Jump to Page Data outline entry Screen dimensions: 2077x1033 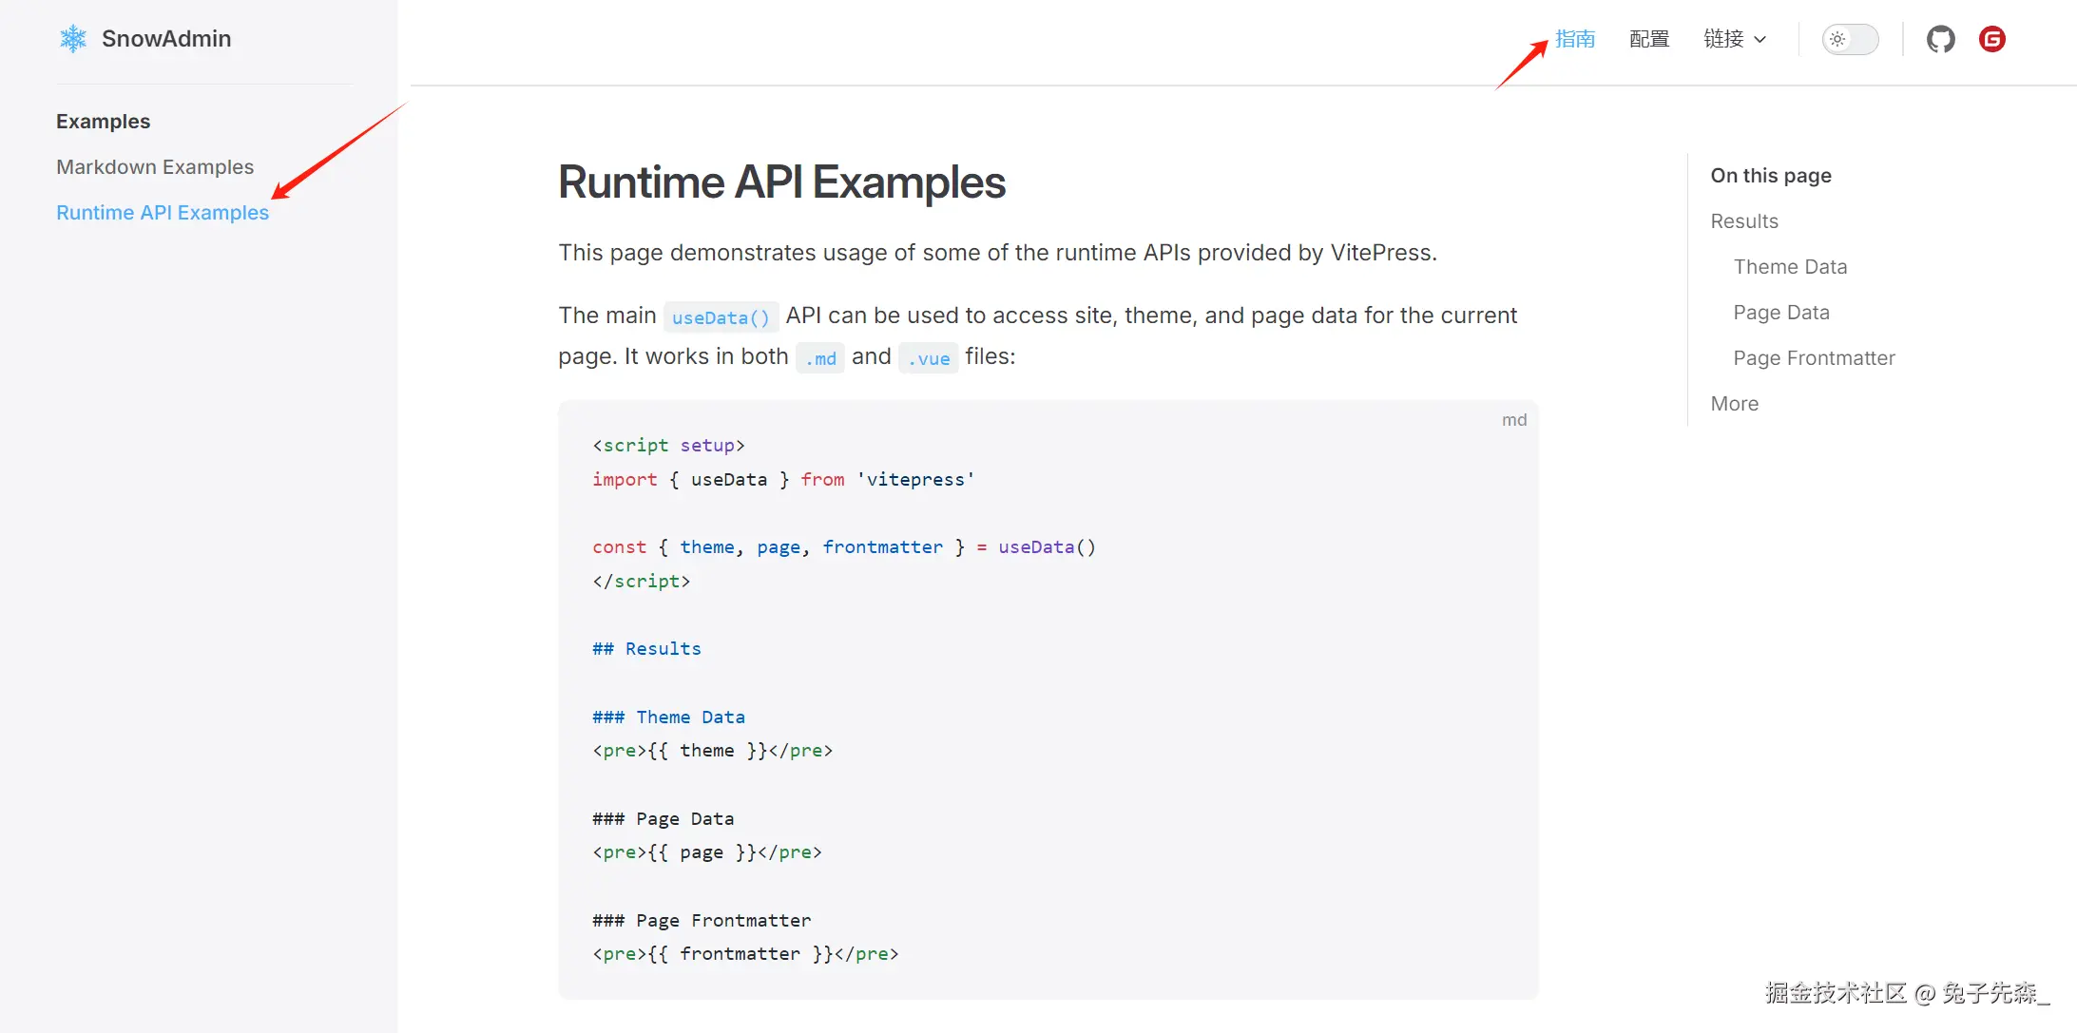(x=1780, y=313)
